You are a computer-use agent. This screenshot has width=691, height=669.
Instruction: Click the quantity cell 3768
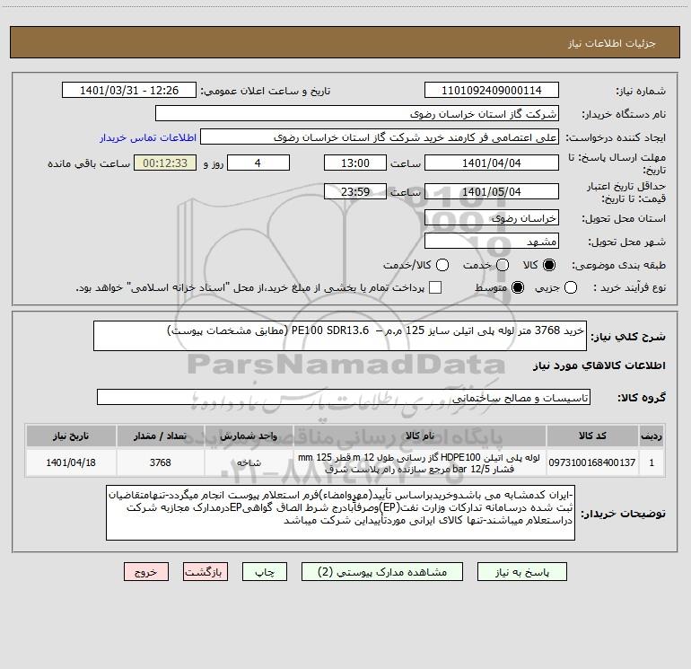(x=161, y=462)
